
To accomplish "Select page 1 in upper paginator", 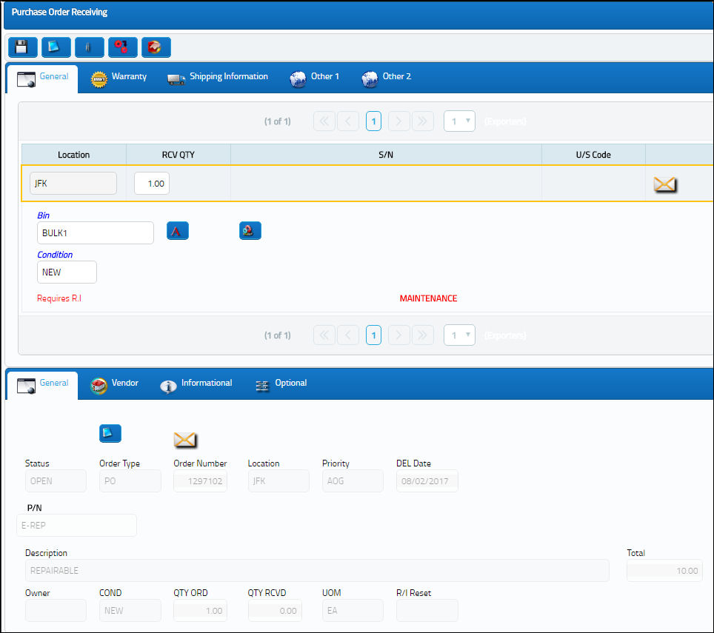I will point(373,121).
